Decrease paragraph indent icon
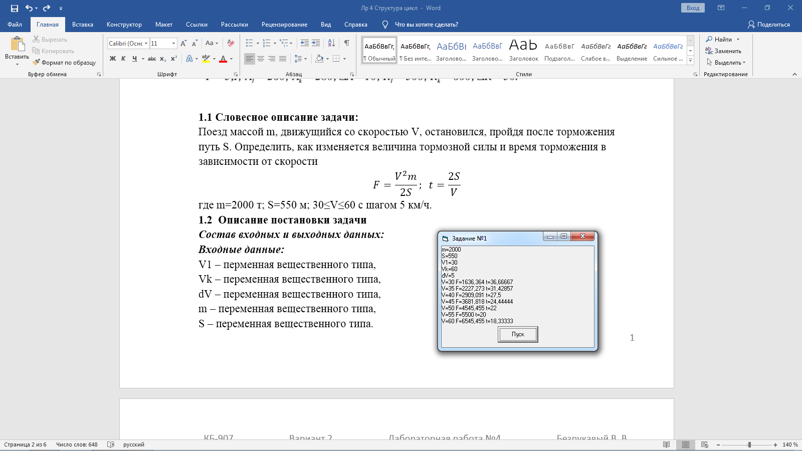 (x=304, y=43)
